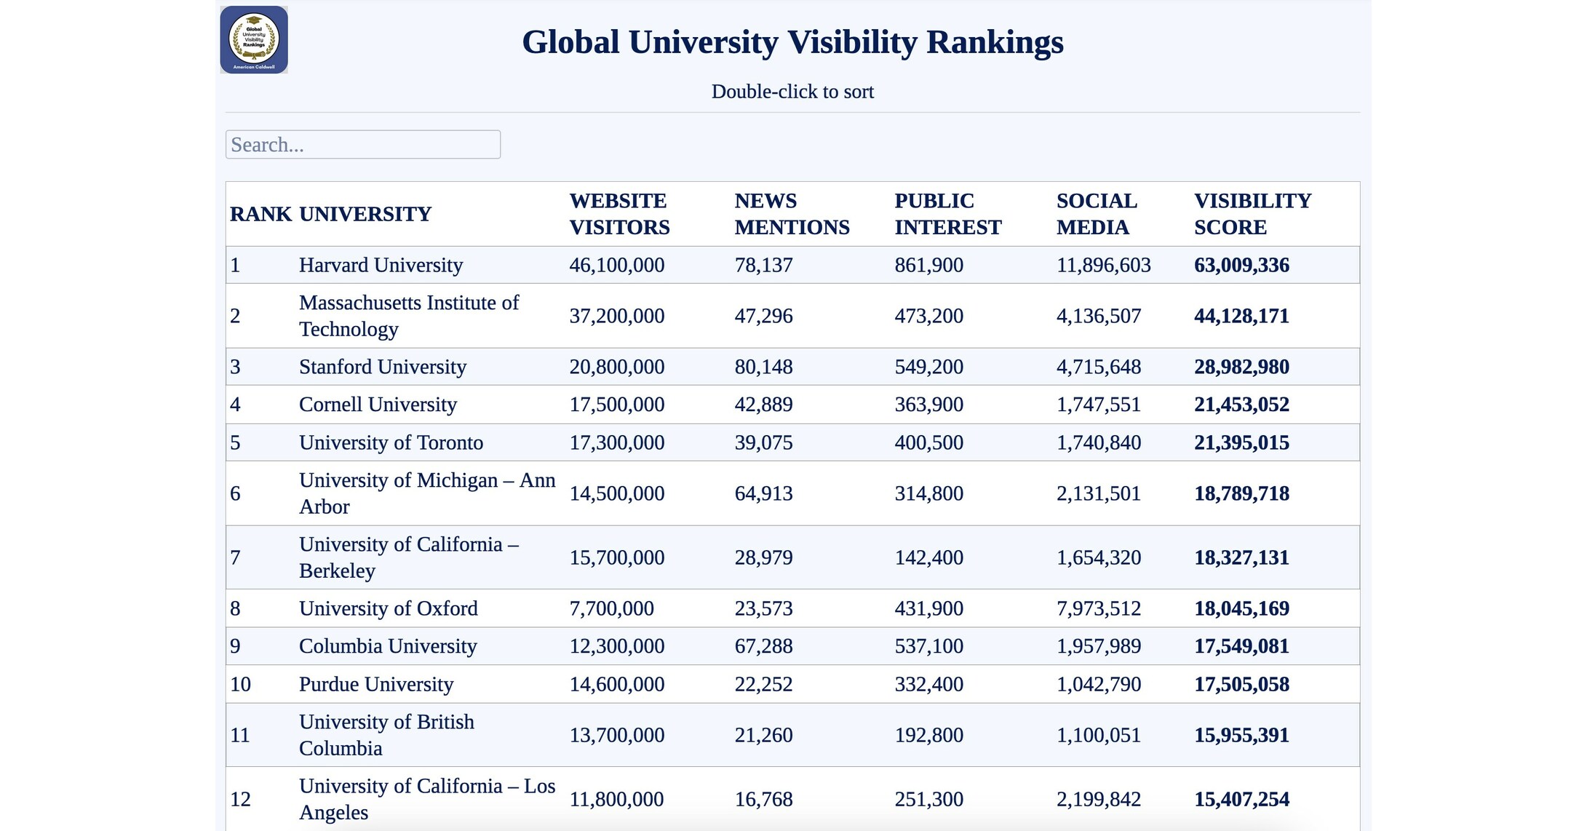Select Massachusetts Institute of Technology entry
The width and height of the screenshot is (1587, 831).
409,315
